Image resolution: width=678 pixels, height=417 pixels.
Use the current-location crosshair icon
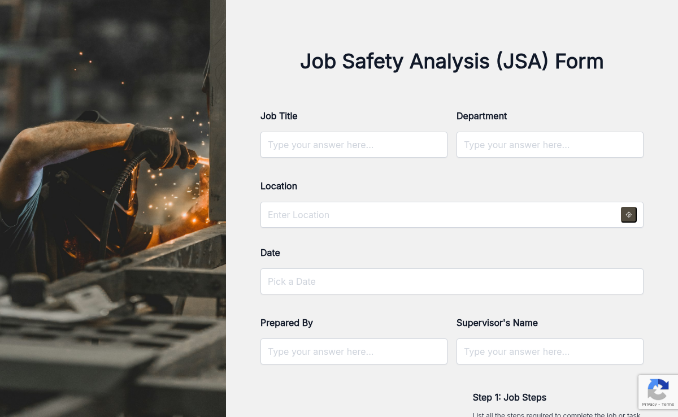[x=628, y=215]
